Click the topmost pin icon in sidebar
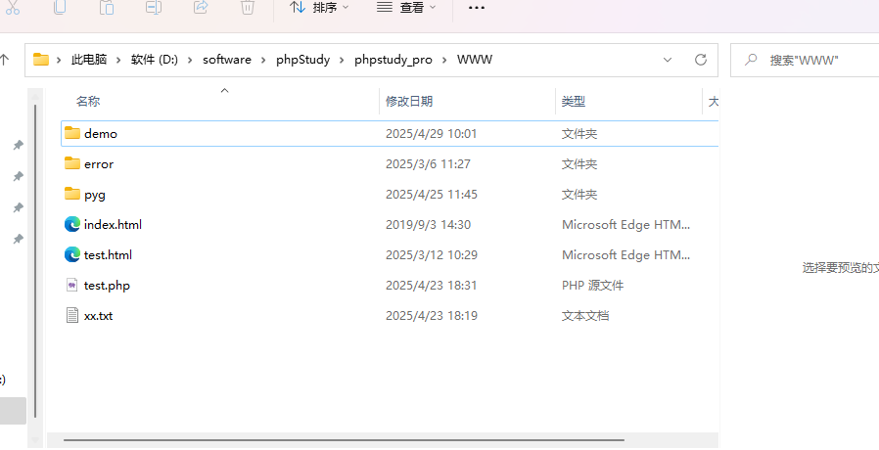This screenshot has width=879, height=450. tap(18, 145)
